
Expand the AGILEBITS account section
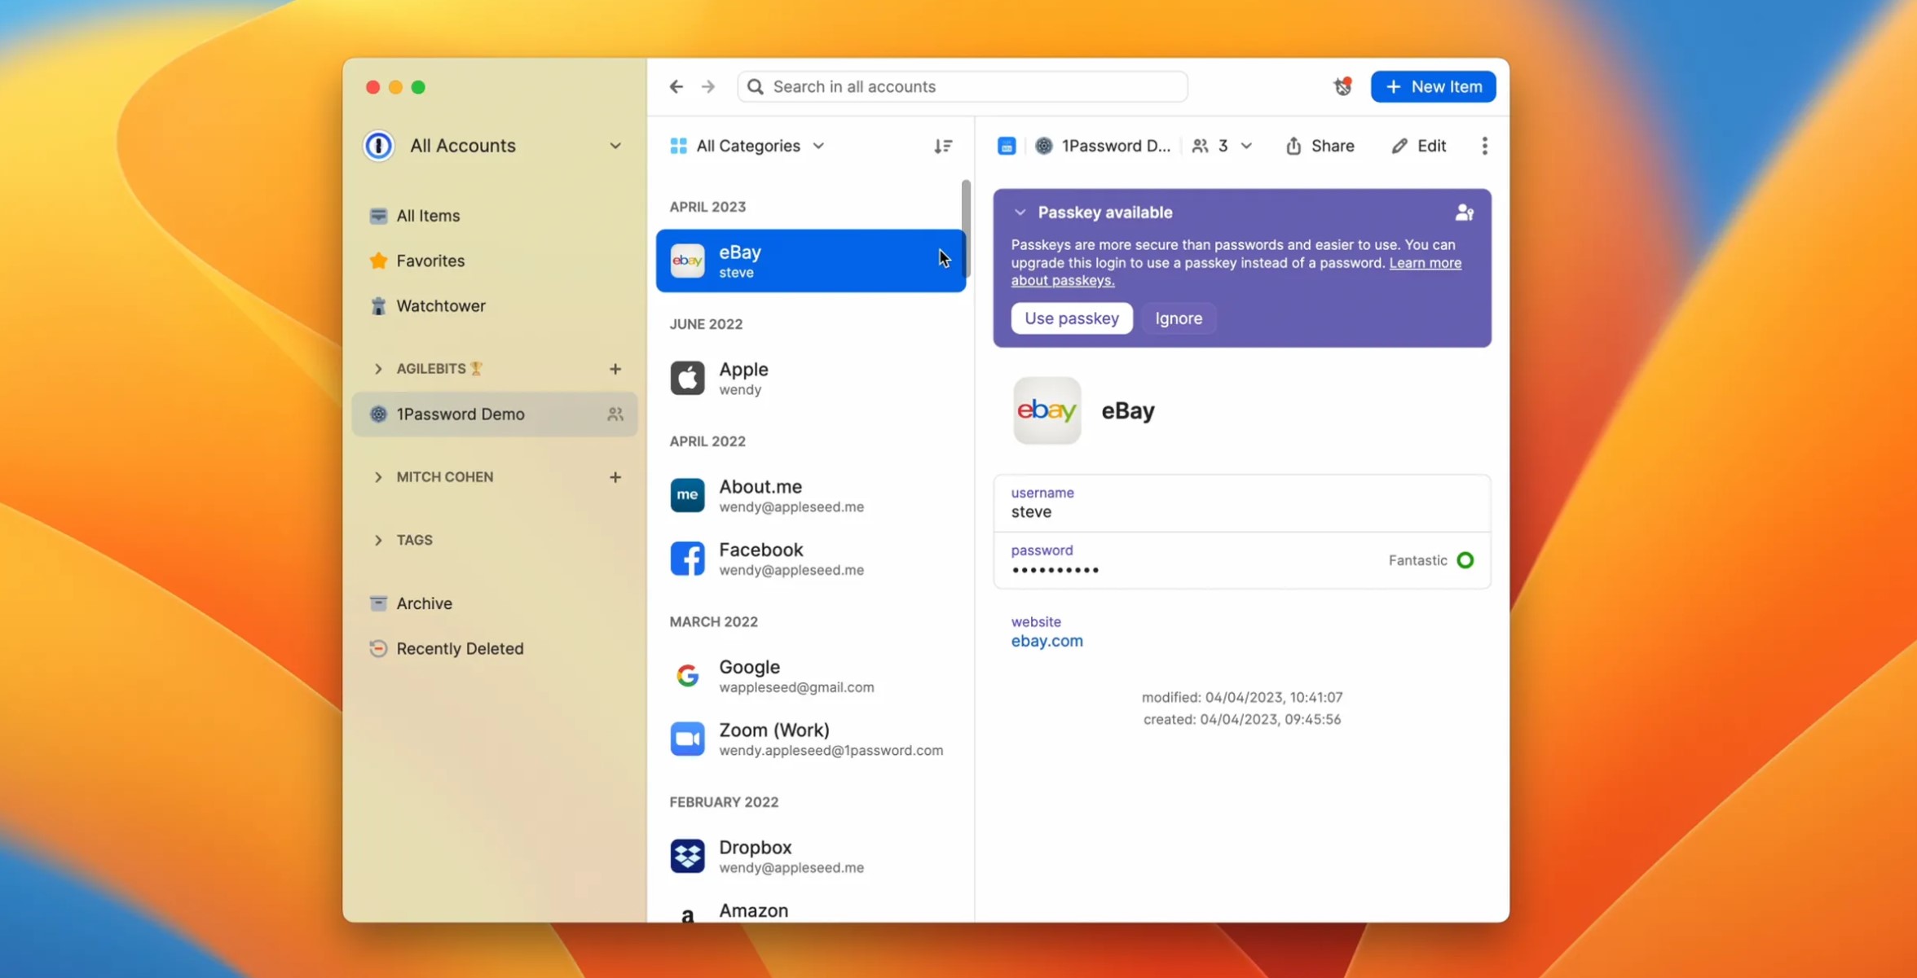(377, 369)
